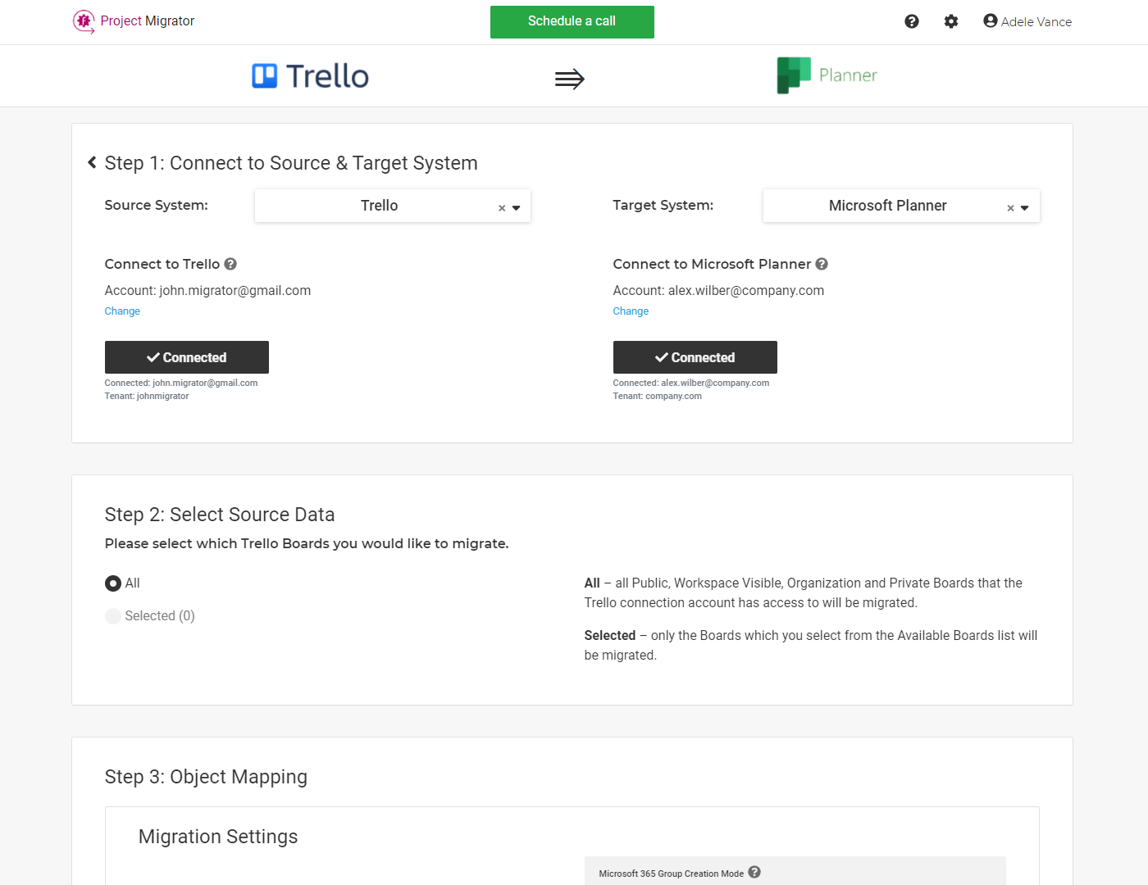Select the All boards radio button
1148x885 pixels.
tap(113, 583)
